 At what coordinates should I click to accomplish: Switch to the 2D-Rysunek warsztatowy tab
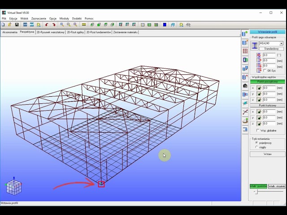[x=50, y=32]
